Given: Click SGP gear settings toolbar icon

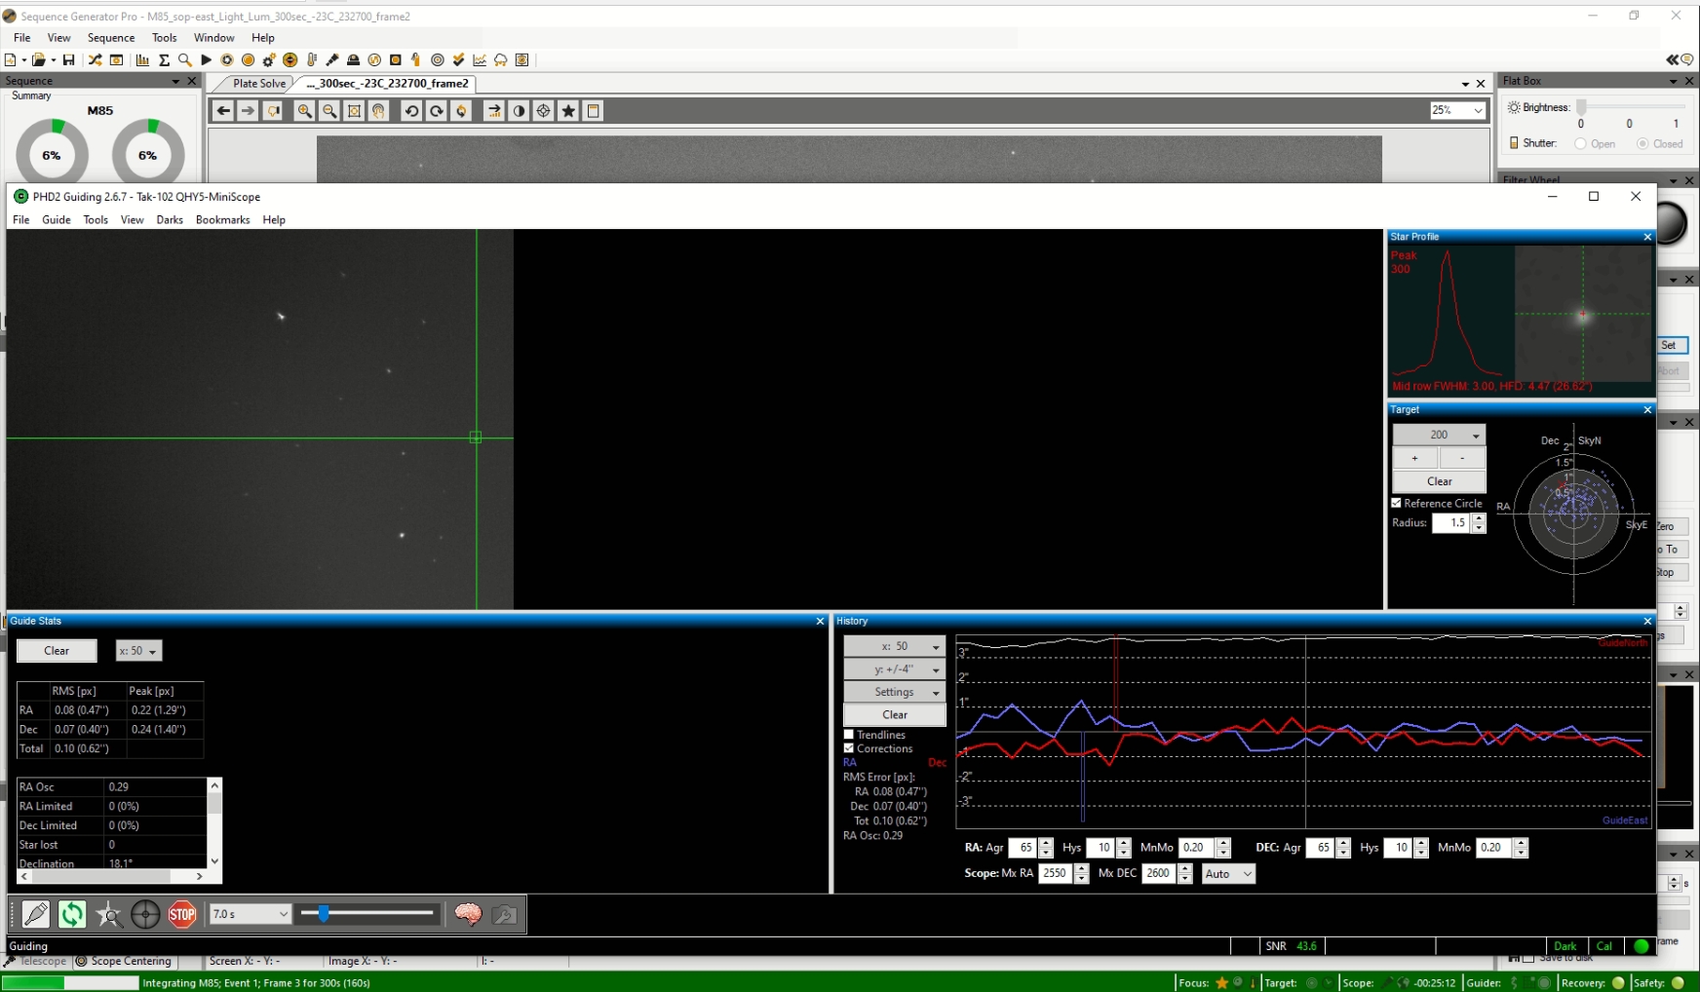Looking at the screenshot, I should click(x=269, y=59).
